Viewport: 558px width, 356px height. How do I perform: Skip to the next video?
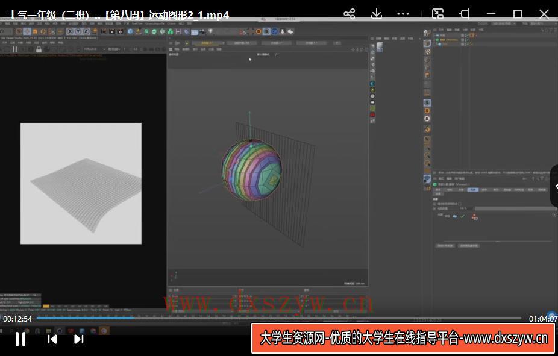click(x=79, y=339)
